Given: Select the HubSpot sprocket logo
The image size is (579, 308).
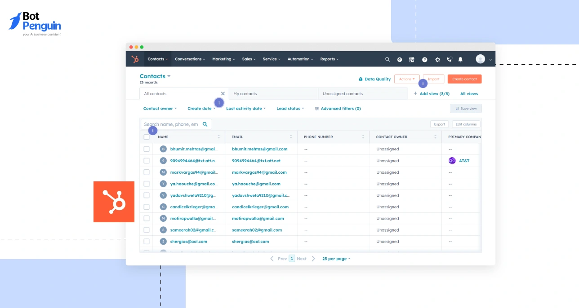Looking at the screenshot, I should point(135,59).
